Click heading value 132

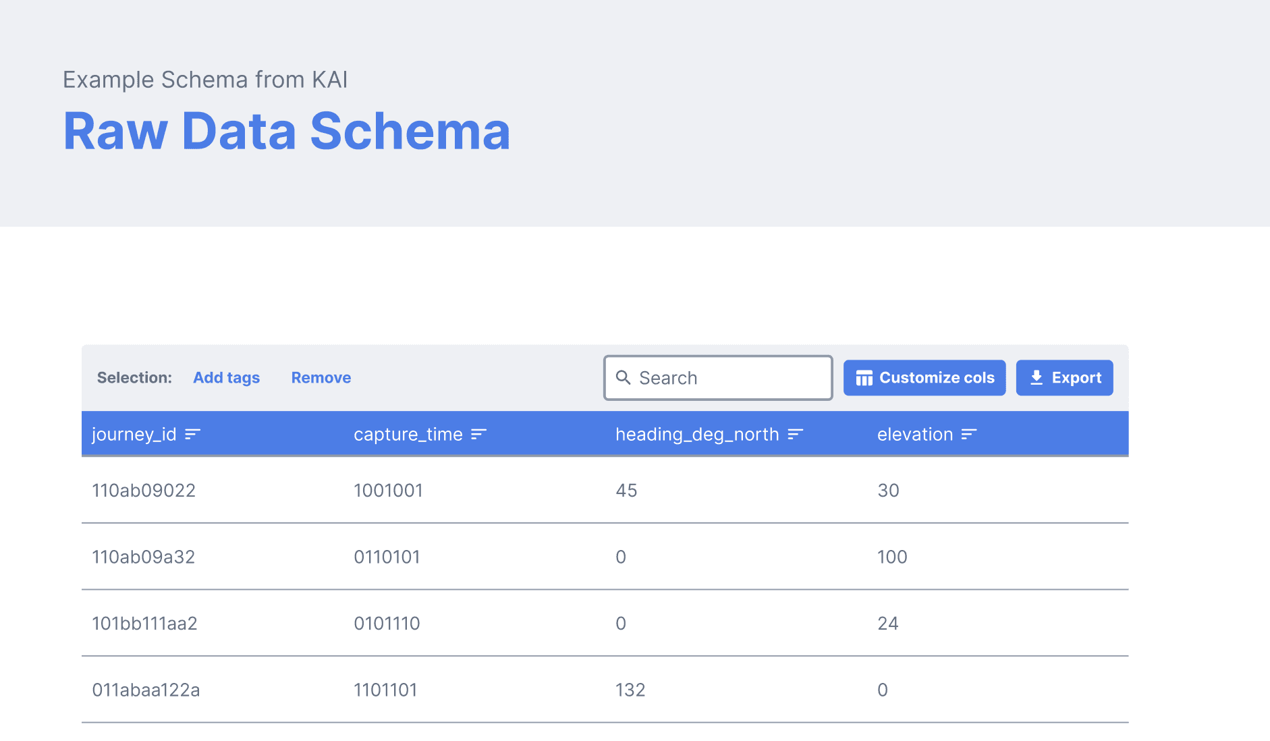(631, 690)
